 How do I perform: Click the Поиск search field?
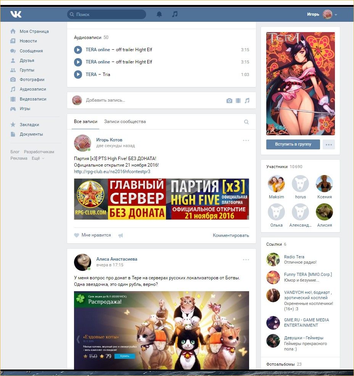click(106, 15)
